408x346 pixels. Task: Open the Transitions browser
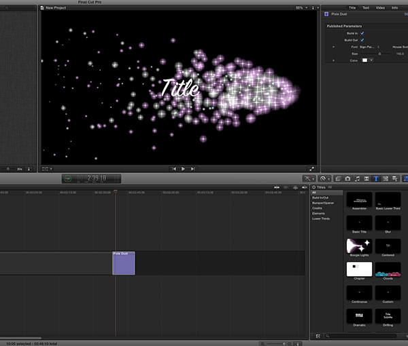point(367,178)
